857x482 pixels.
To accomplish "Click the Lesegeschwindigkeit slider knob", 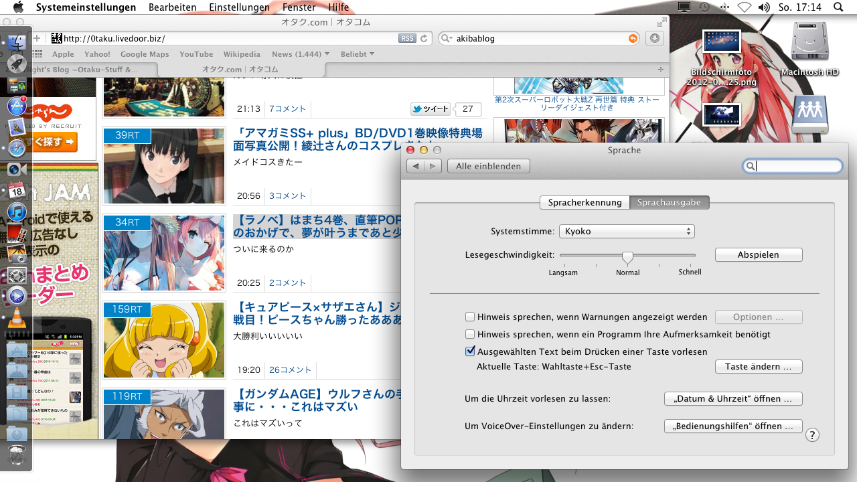I will coord(627,257).
